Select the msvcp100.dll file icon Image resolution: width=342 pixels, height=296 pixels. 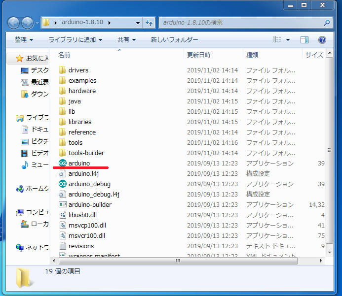click(x=62, y=225)
